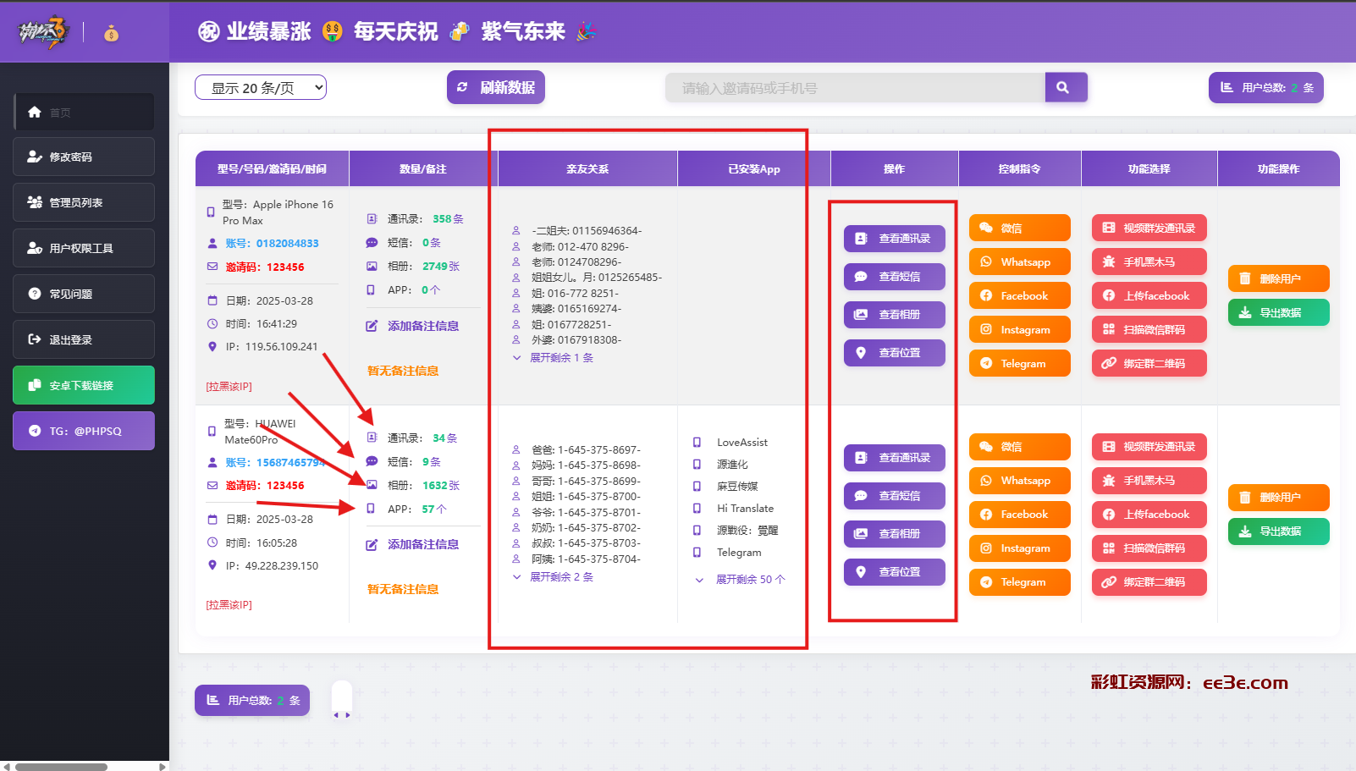Viewport: 1356px width, 771px height.
Task: Expand 展开剩余 50 个 installed apps list
Action: click(x=749, y=580)
